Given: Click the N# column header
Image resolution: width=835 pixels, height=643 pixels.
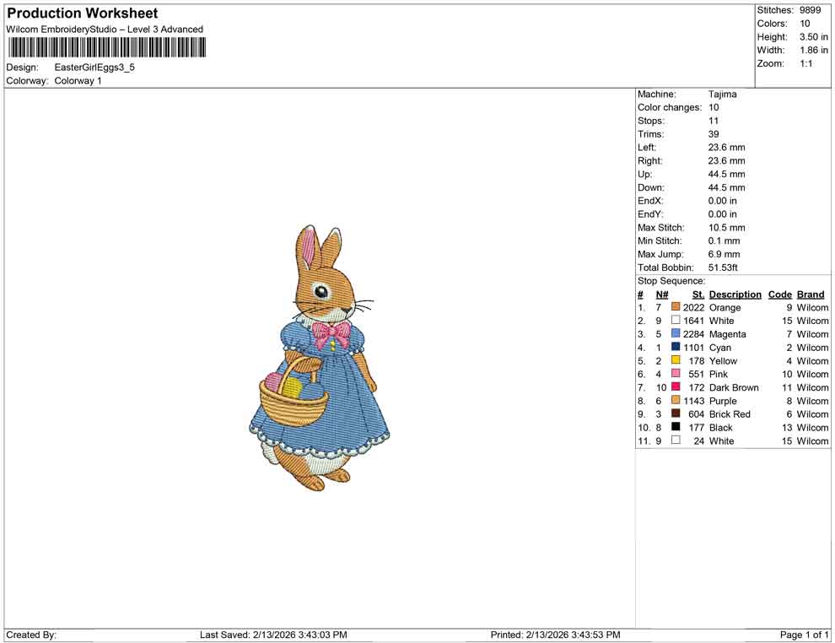Looking at the screenshot, I should point(662,294).
